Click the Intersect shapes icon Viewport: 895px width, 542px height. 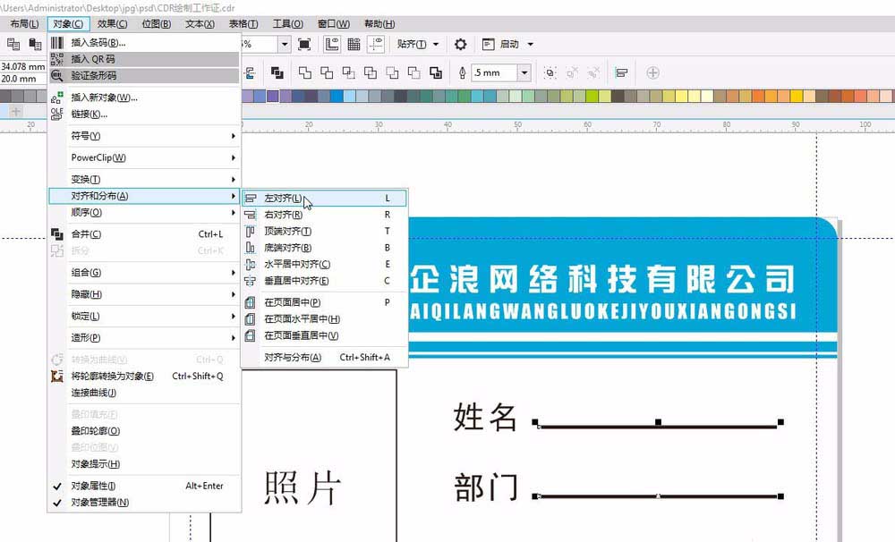coord(348,73)
